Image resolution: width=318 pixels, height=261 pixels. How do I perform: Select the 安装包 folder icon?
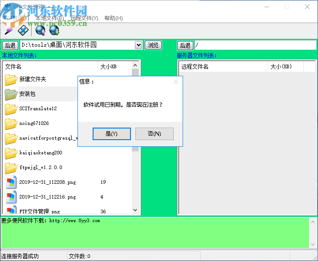[x=11, y=94]
